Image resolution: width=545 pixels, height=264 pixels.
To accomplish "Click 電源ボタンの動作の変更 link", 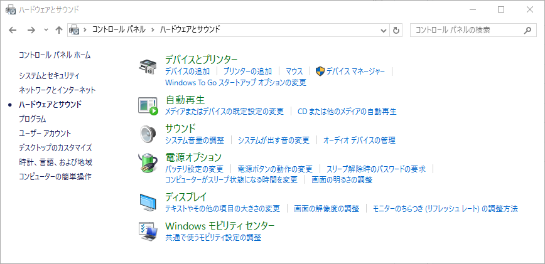I will pos(275,169).
